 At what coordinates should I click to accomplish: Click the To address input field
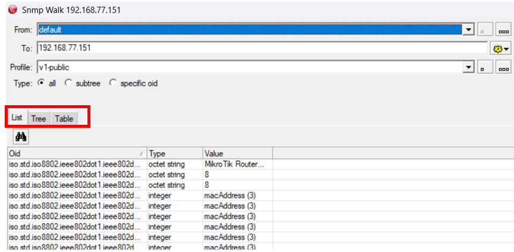(262, 48)
